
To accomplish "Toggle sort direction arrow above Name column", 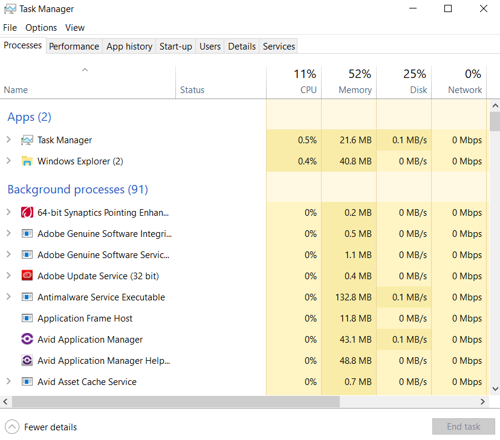I will pos(85,70).
